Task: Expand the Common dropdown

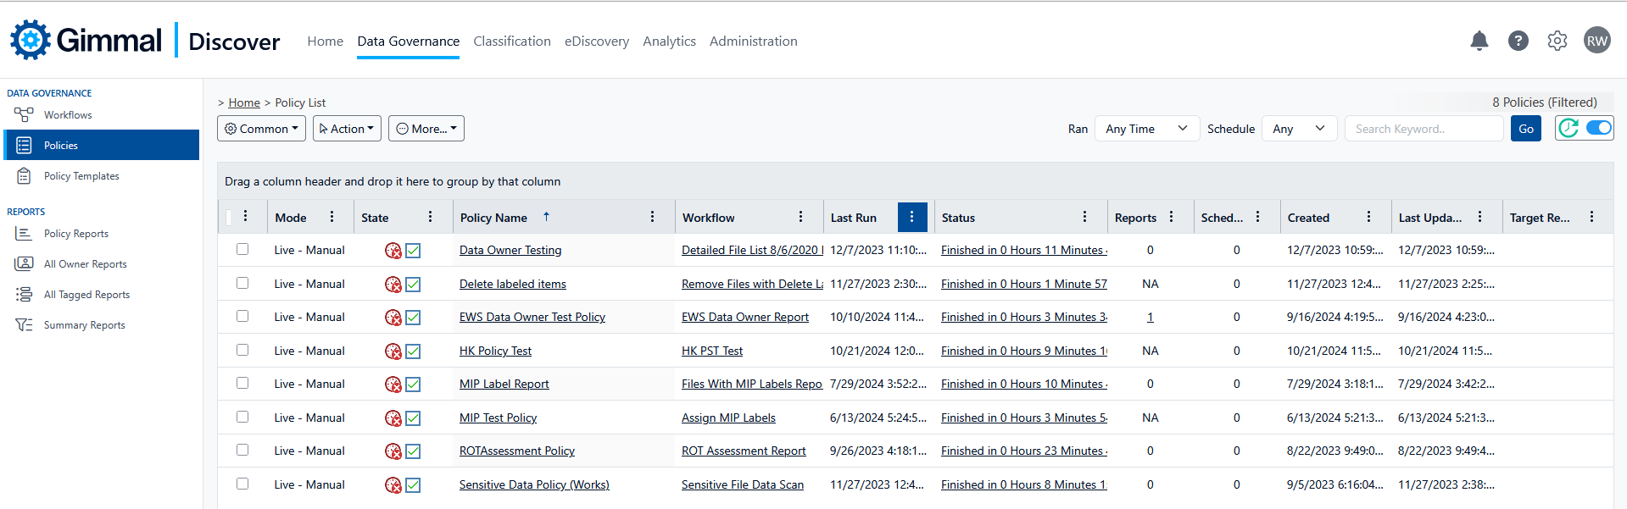Action: coord(261,129)
